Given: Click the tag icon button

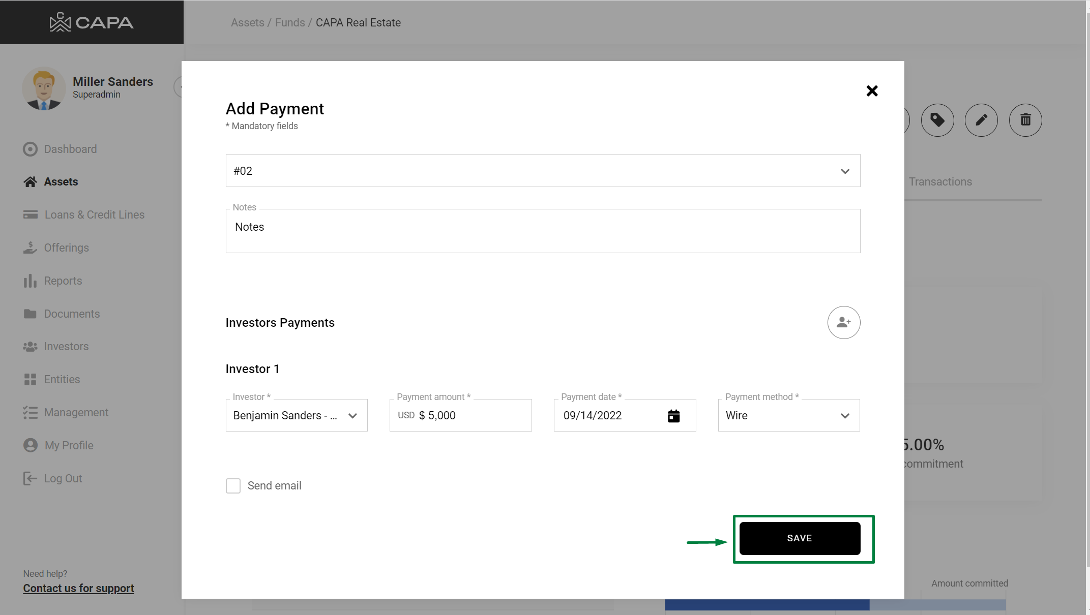Looking at the screenshot, I should pos(937,120).
